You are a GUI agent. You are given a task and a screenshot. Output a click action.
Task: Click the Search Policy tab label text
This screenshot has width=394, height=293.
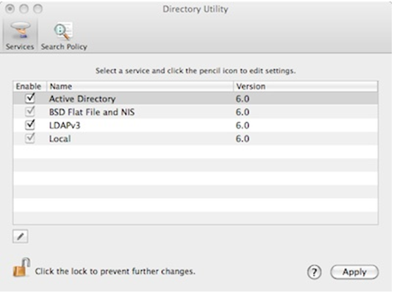(64, 47)
